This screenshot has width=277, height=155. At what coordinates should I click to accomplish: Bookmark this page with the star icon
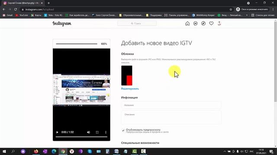231,9
